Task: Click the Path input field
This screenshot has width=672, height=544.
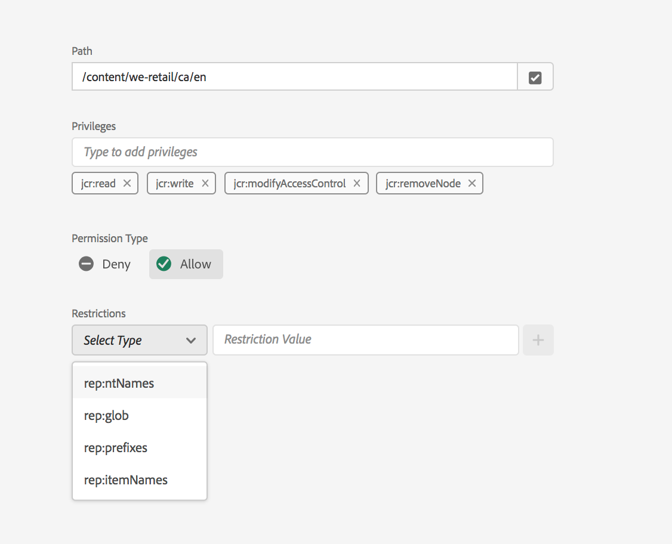Action: point(294,77)
